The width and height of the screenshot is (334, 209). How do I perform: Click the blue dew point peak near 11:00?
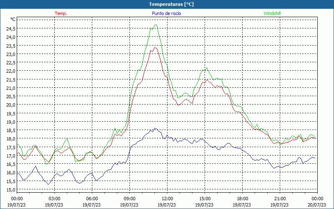pos(155,128)
